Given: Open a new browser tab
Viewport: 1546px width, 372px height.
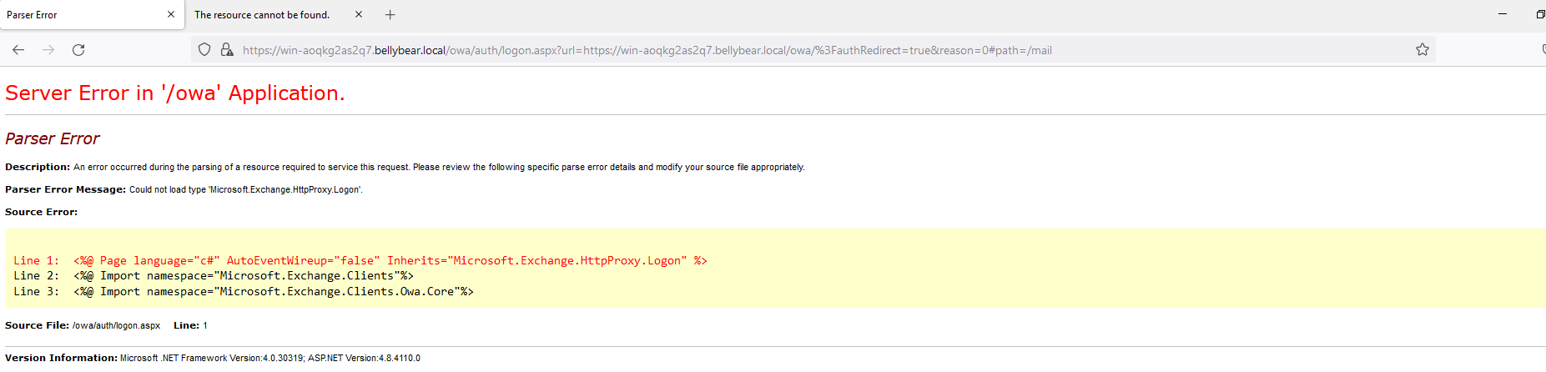Looking at the screenshot, I should 390,15.
